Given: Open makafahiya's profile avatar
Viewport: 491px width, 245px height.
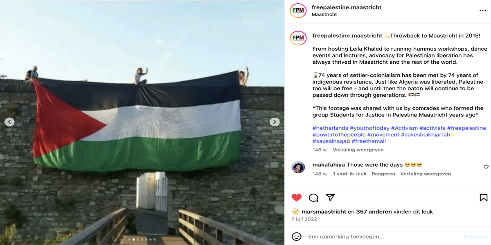Looking at the screenshot, I should click(298, 167).
